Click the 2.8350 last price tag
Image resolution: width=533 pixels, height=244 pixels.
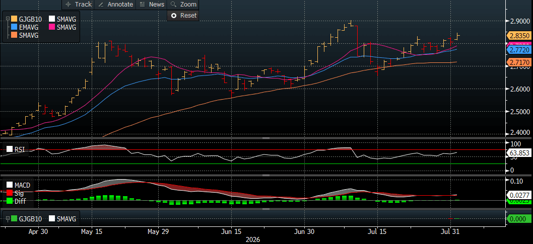coord(519,36)
